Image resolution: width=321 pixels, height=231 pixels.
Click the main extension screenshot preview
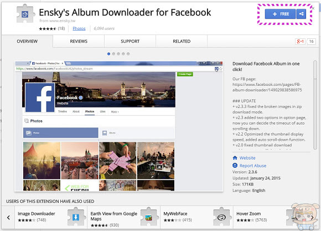[x=119, y=126]
